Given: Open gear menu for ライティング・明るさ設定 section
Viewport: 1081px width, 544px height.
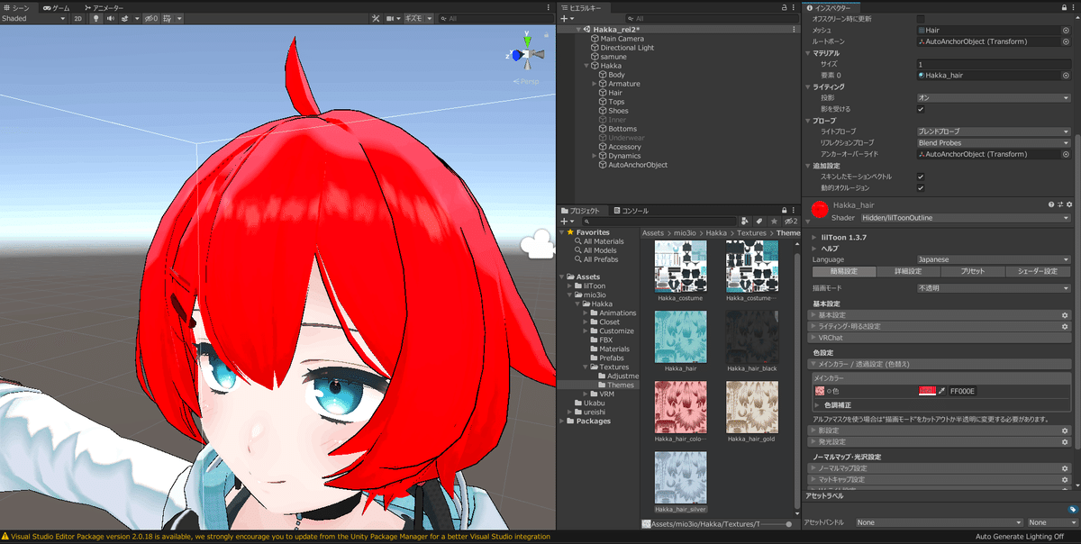Looking at the screenshot, I should (1064, 326).
